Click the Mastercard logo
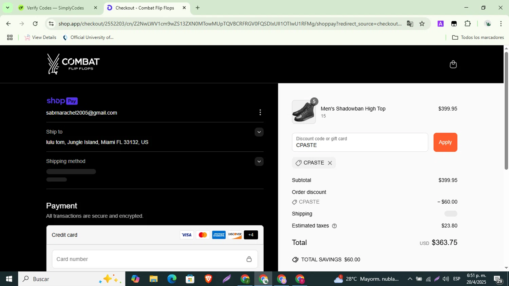This screenshot has width=509, height=286. (x=203, y=235)
